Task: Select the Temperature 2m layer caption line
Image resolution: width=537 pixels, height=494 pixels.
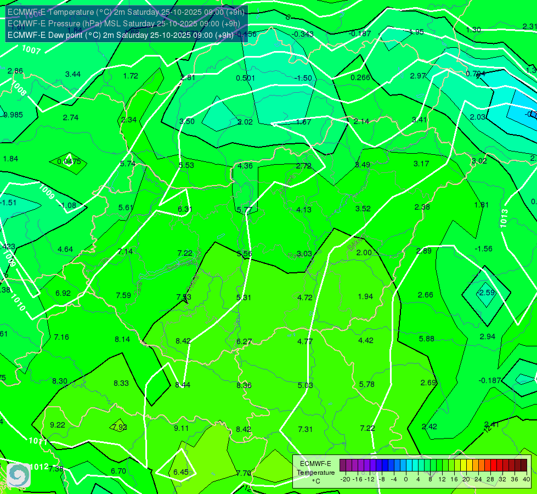Action: click(126, 12)
